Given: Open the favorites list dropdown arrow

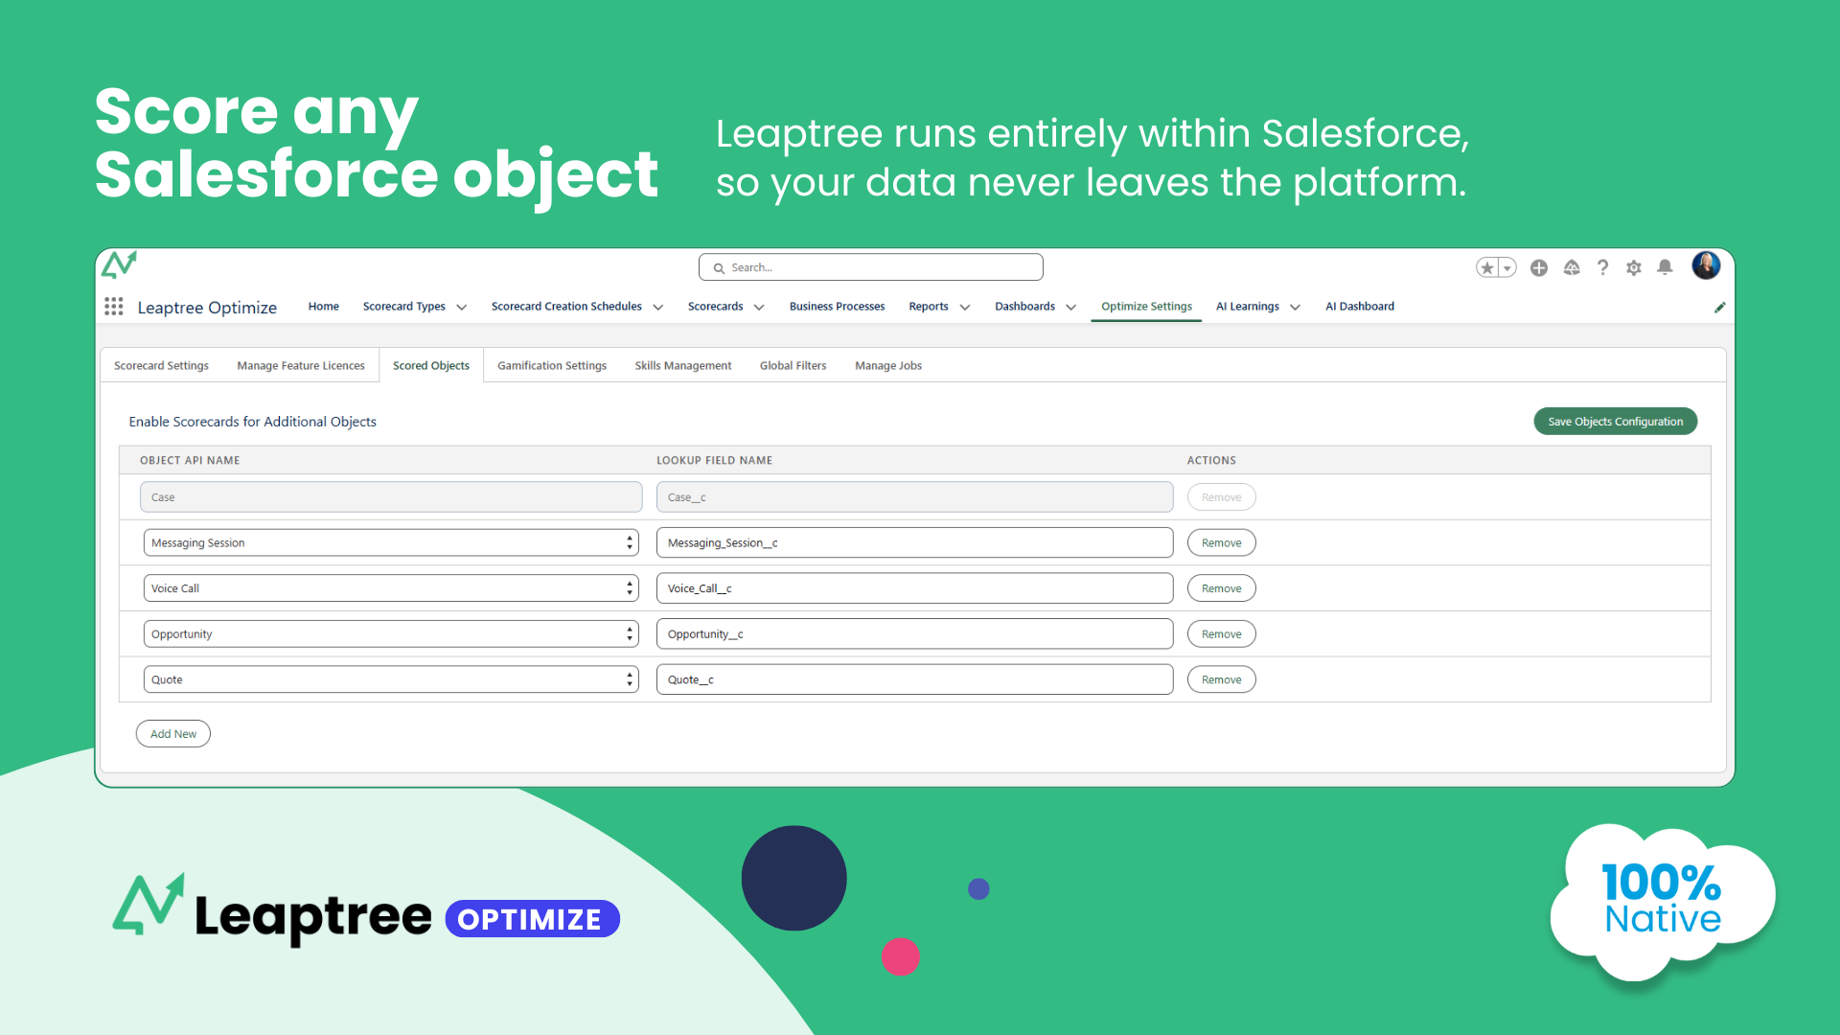Looking at the screenshot, I should (1505, 267).
